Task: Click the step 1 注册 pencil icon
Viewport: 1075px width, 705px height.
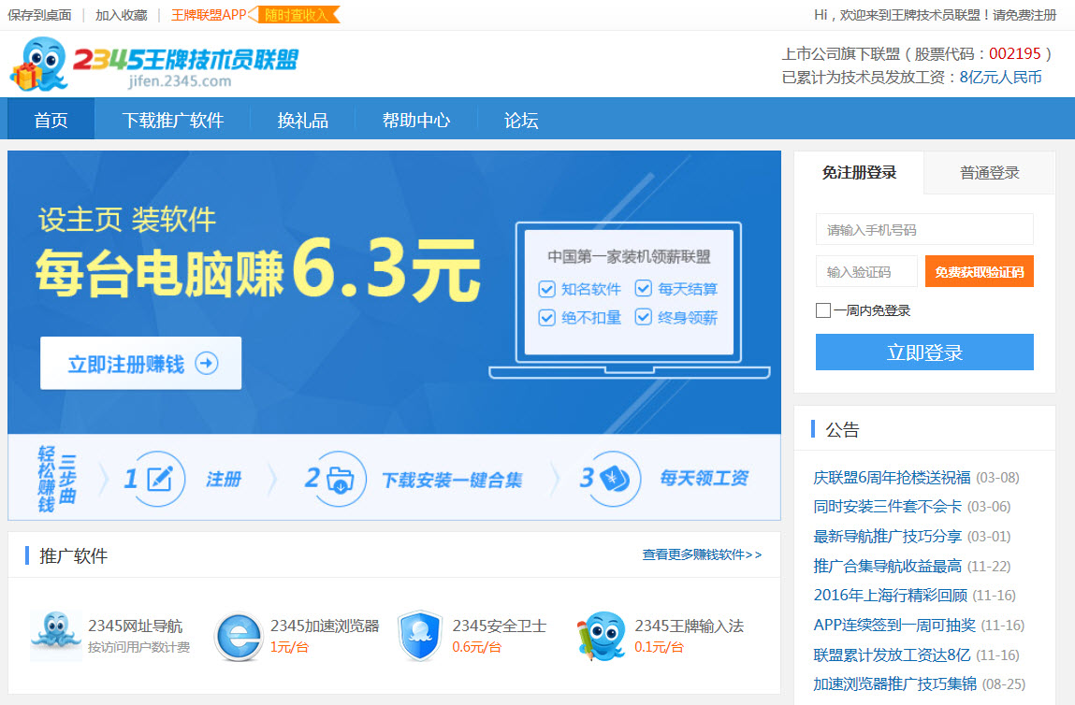Action: [x=160, y=480]
